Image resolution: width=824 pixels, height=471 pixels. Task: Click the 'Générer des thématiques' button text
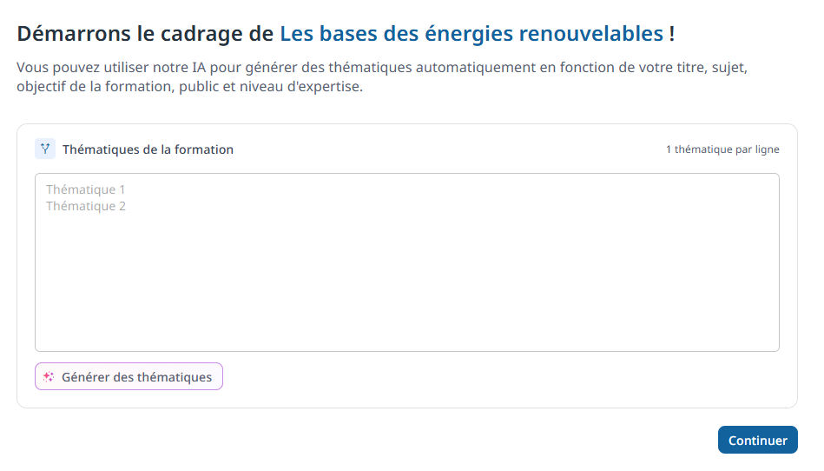coord(136,377)
